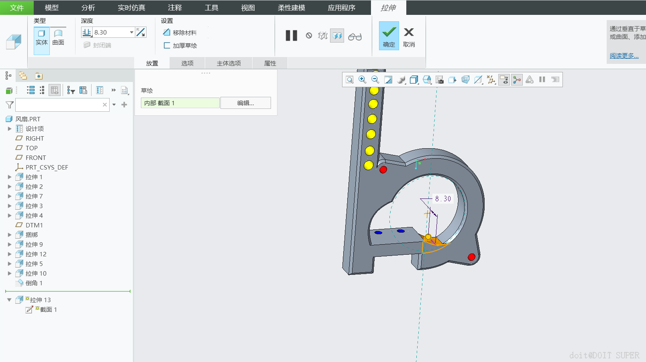Open the 柔性建模 ribbon tab
This screenshot has width=646, height=362.
click(291, 8)
